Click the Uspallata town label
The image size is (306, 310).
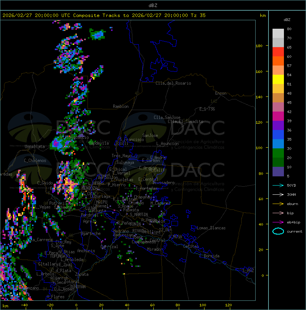[35, 147]
